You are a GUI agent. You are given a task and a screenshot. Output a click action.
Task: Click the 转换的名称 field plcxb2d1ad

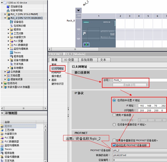[x=140, y=155]
